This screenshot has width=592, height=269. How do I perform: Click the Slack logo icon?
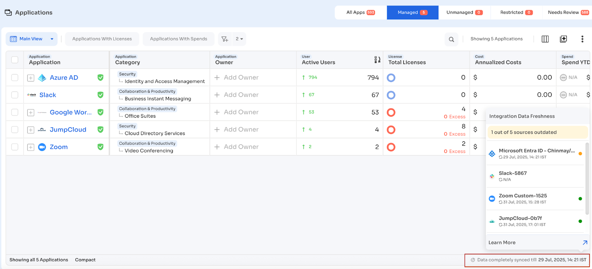[x=32, y=95]
